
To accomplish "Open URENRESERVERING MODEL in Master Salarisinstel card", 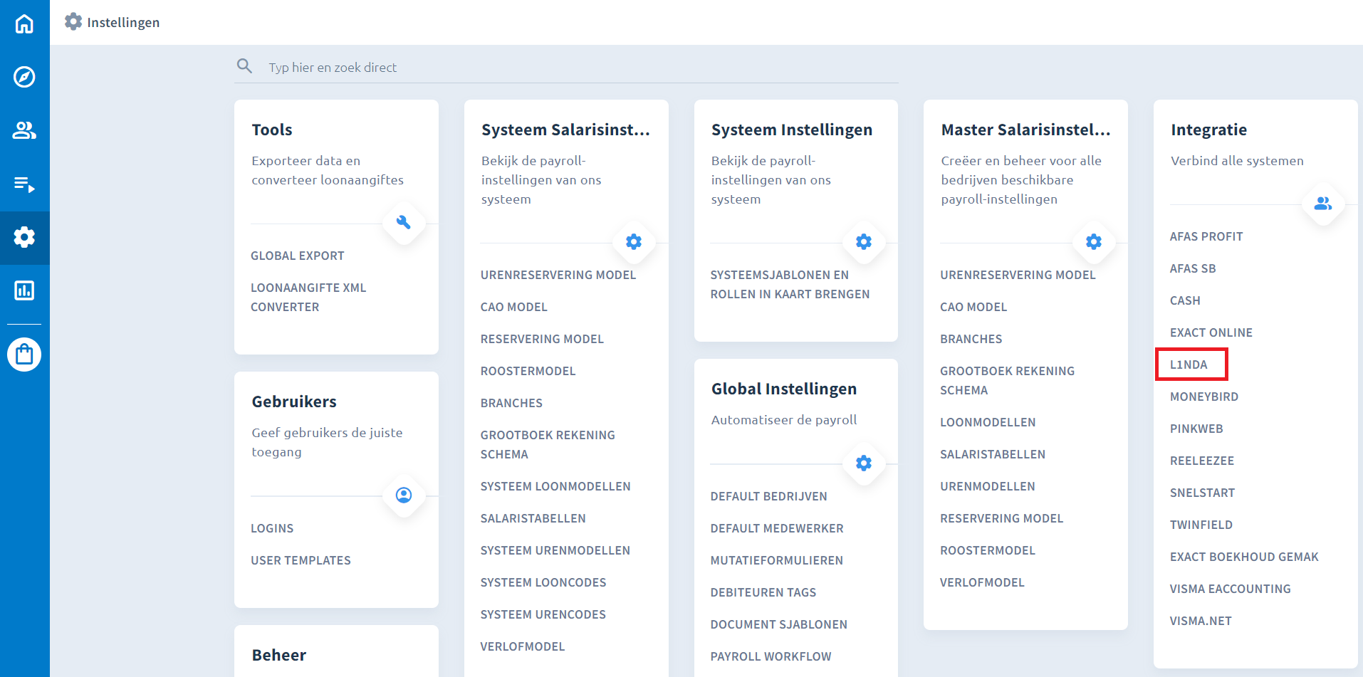I will click(1018, 275).
